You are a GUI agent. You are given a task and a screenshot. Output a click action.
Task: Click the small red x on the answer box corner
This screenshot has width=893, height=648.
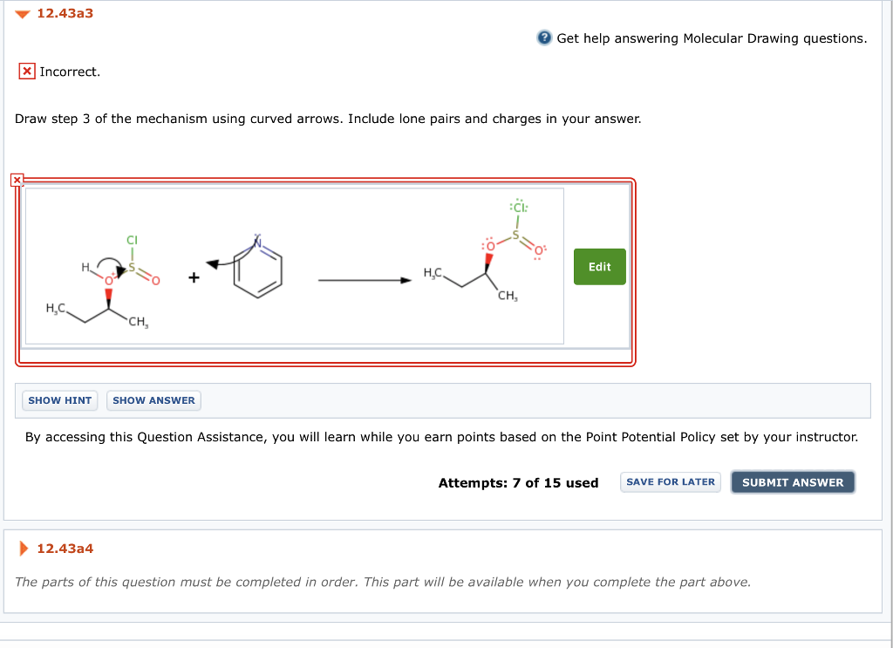(16, 179)
